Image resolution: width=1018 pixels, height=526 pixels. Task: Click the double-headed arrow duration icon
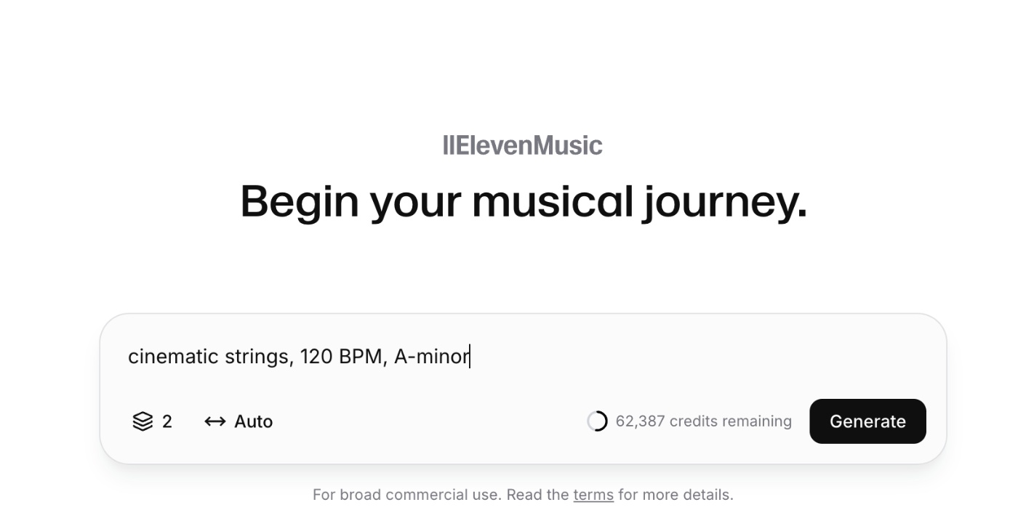(215, 421)
